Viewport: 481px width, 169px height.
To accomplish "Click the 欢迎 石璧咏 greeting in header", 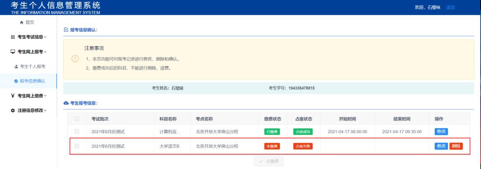I will (x=428, y=8).
